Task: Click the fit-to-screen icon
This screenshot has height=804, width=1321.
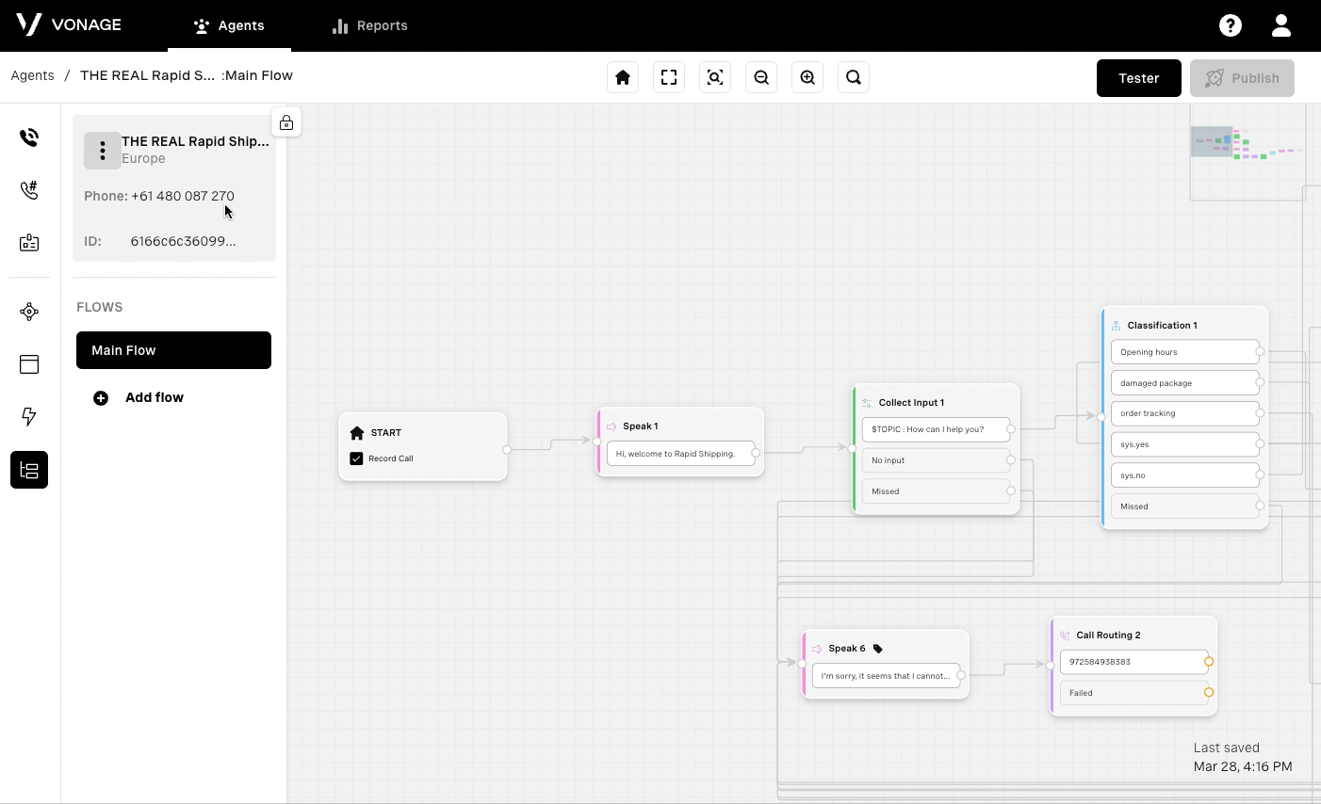Action: [x=669, y=78]
